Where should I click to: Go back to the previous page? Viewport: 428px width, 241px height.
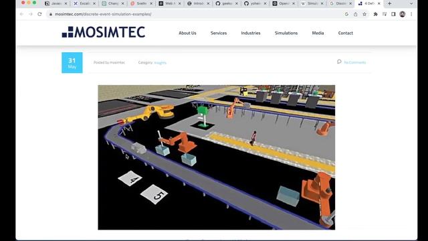click(x=21, y=14)
